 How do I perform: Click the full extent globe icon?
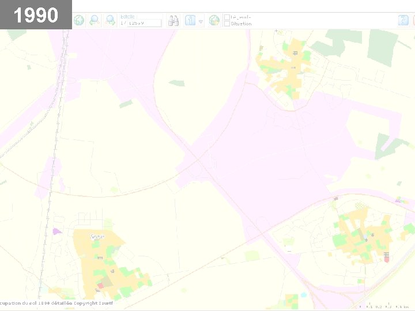click(79, 20)
